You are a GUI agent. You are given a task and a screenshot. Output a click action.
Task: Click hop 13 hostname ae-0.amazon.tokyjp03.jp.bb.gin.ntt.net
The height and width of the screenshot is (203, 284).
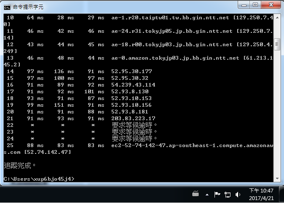point(175,58)
